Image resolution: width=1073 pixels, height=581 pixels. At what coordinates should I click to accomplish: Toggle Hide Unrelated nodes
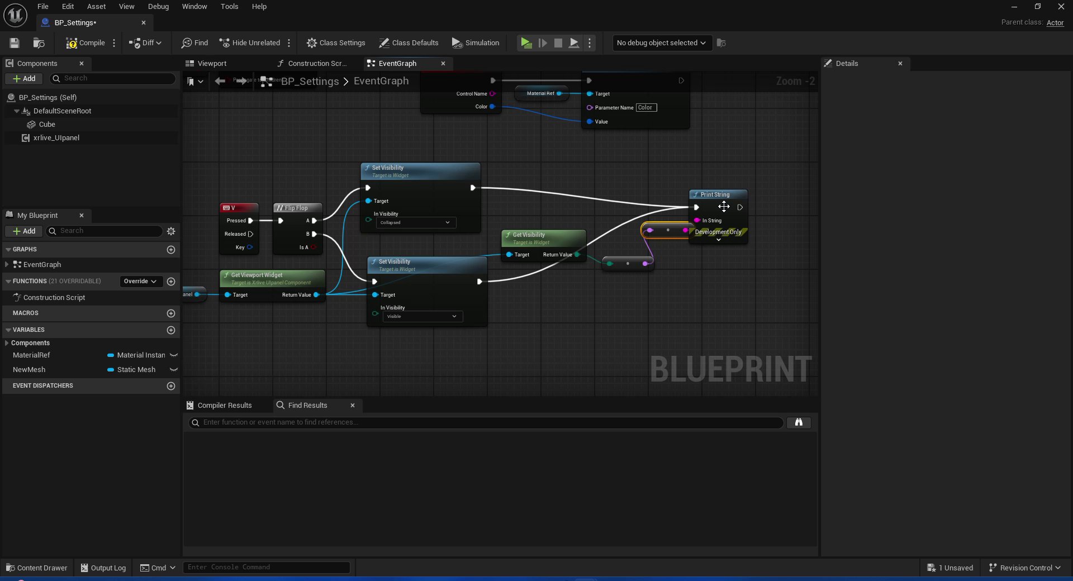pyautogui.click(x=249, y=43)
